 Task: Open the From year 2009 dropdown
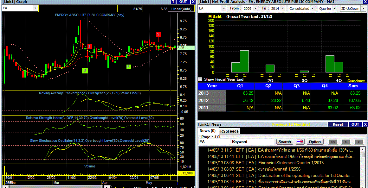tap(256, 9)
